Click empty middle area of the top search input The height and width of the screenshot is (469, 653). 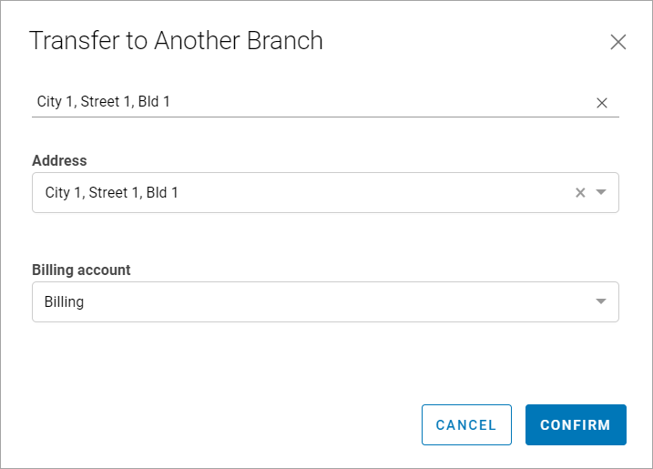[375, 102]
